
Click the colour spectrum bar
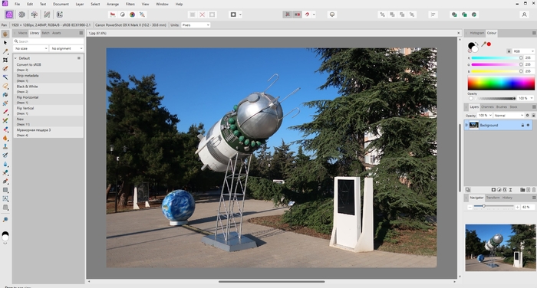point(501,83)
